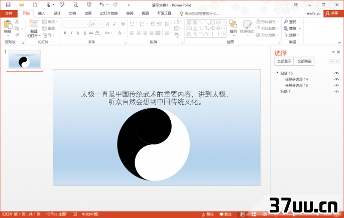Run the spelling check icon in quick access
Screen dimensions: 344x218
click(x=62, y=5)
